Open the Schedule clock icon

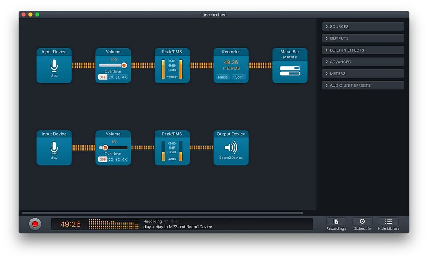tap(362, 221)
